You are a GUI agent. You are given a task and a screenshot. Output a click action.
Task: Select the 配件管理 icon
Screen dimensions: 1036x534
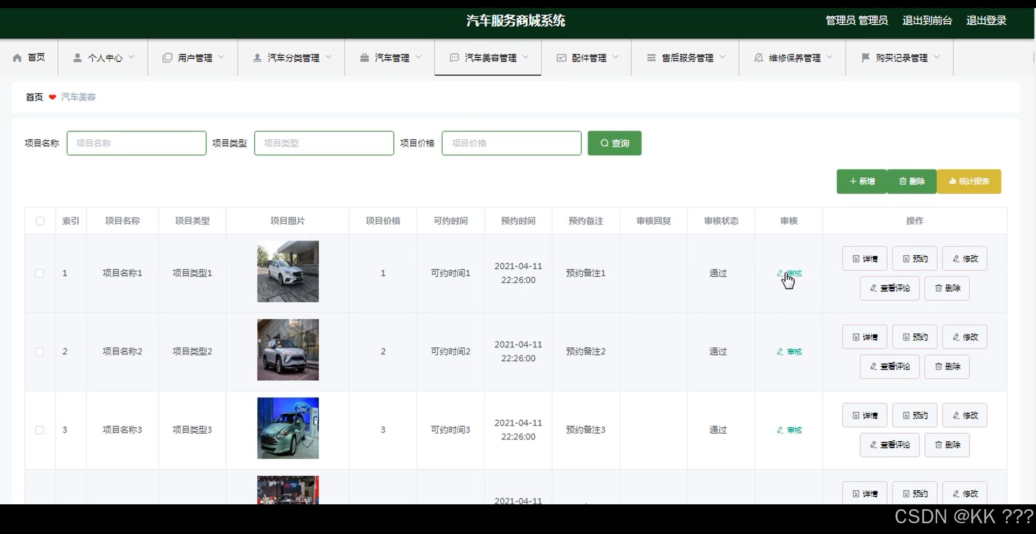[x=562, y=58]
